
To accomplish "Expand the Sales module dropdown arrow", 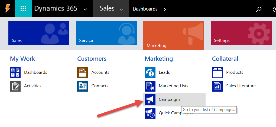I will pos(122,9).
